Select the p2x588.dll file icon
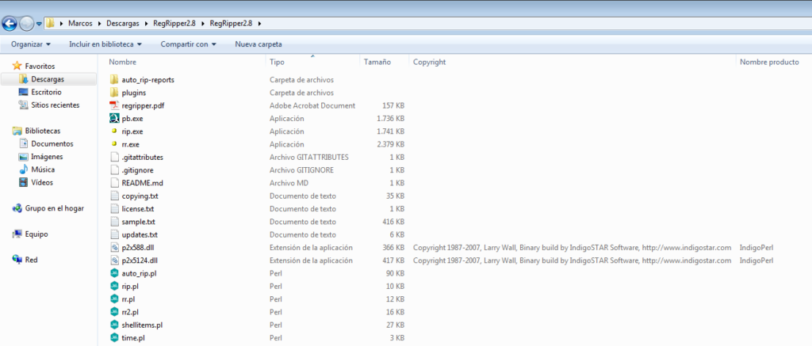The height and width of the screenshot is (346, 812). (114, 247)
